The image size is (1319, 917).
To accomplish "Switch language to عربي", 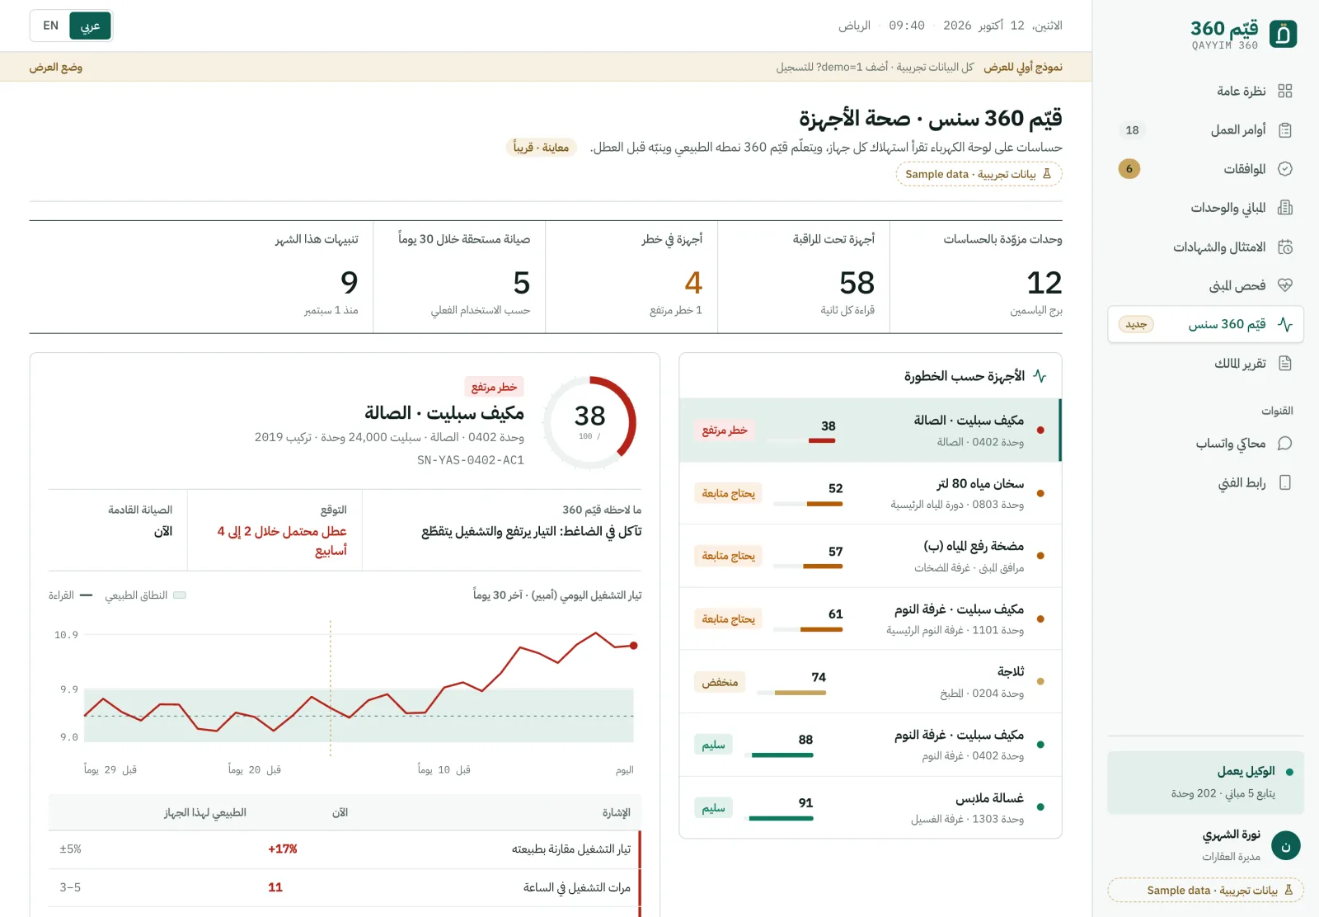I will (90, 26).
